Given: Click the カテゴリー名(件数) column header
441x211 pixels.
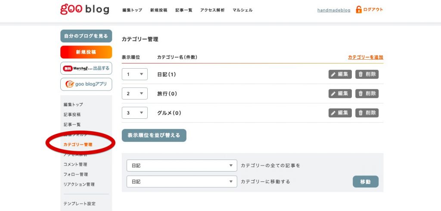Looking at the screenshot, I should [x=177, y=57].
